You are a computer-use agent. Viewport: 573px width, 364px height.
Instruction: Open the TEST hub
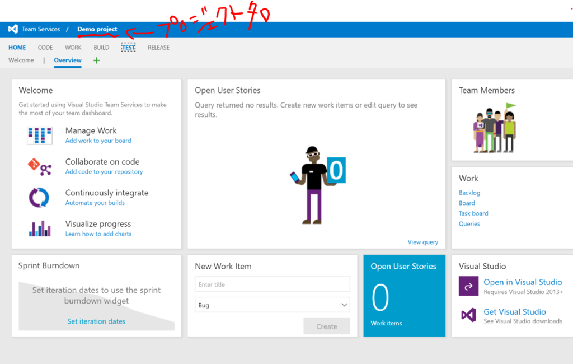point(128,48)
